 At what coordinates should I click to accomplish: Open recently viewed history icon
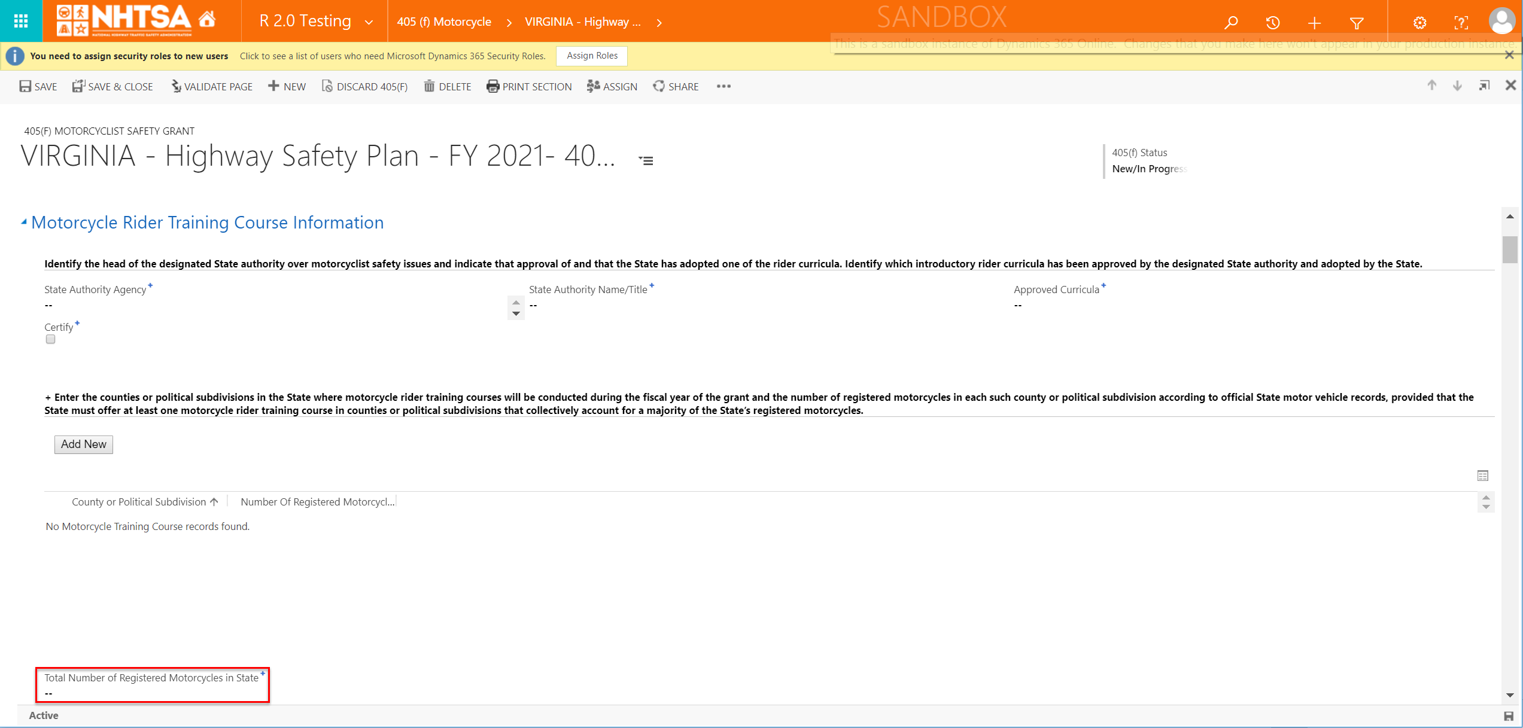tap(1273, 23)
